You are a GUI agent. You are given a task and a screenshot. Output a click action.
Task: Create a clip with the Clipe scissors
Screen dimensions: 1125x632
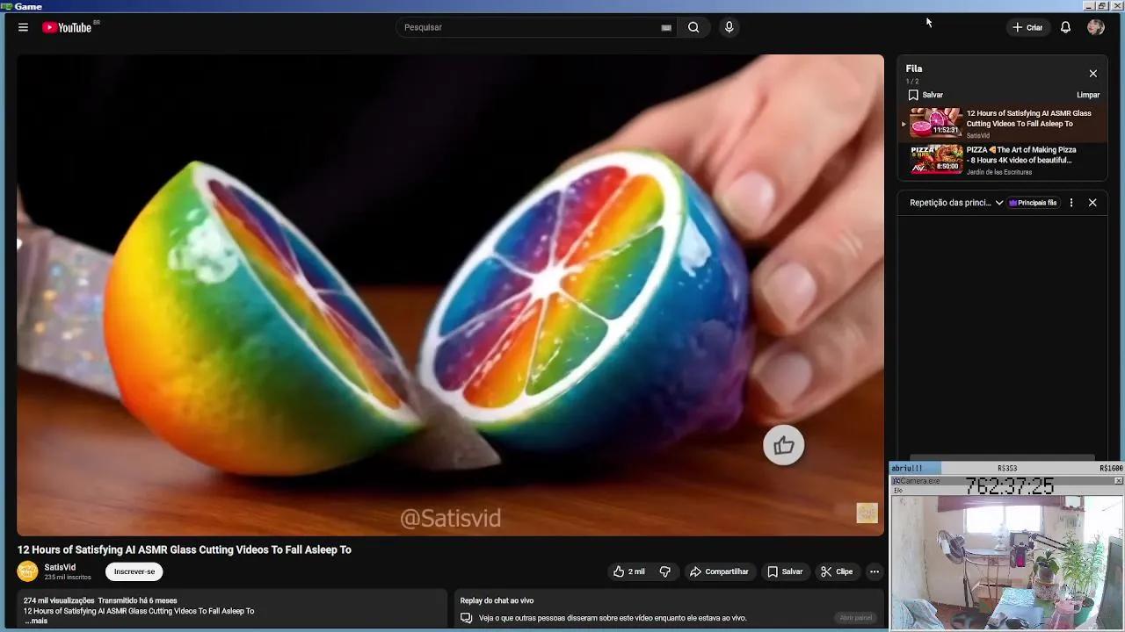[x=837, y=571]
